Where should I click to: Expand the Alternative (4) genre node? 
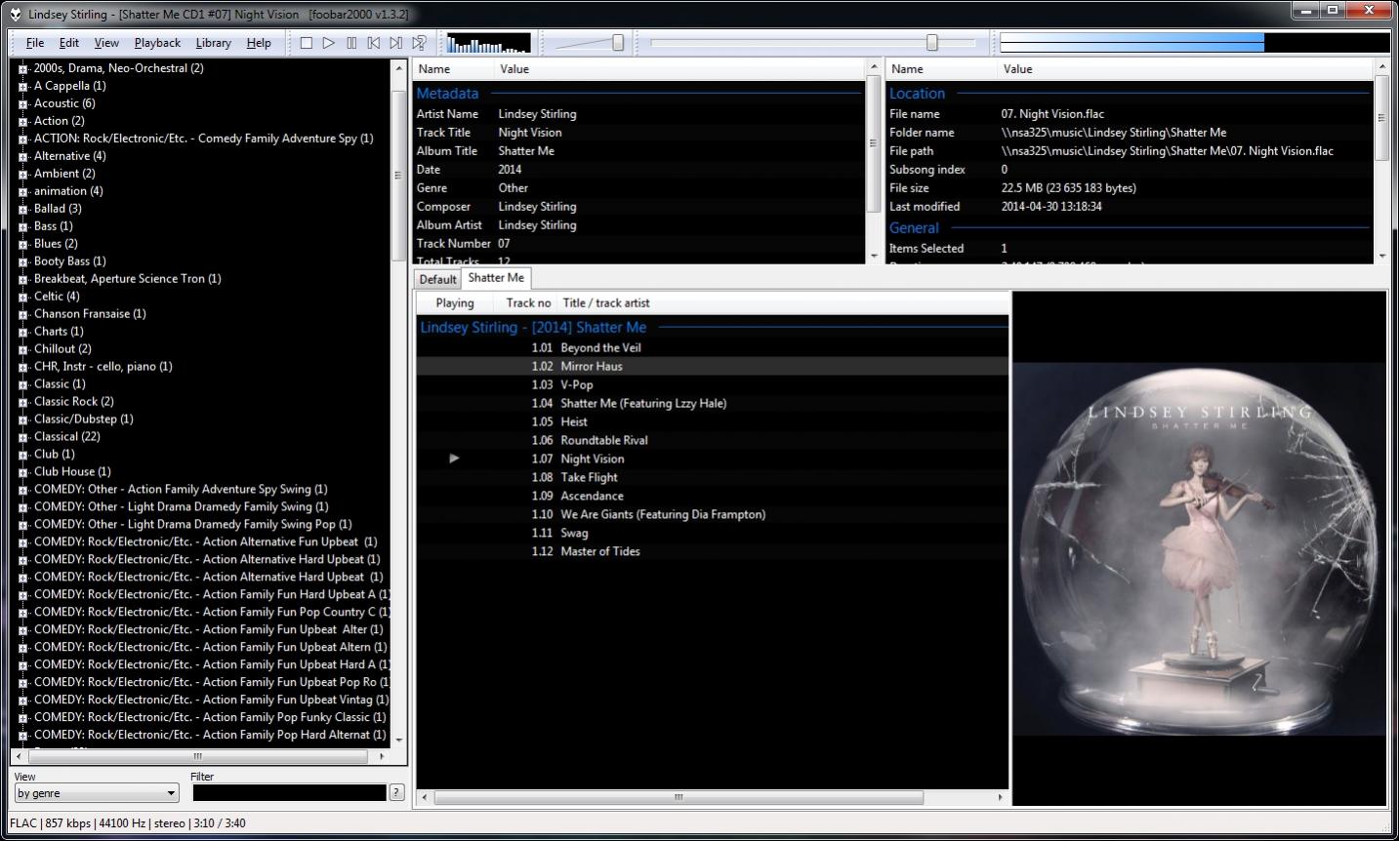pos(22,157)
